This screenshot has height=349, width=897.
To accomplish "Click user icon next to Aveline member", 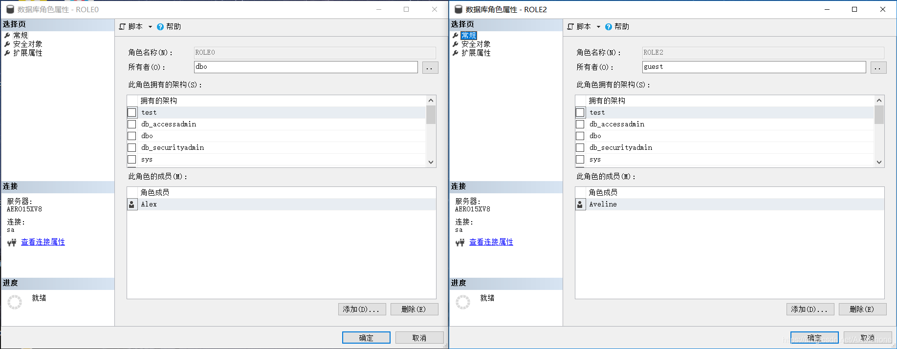I will pyautogui.click(x=580, y=205).
